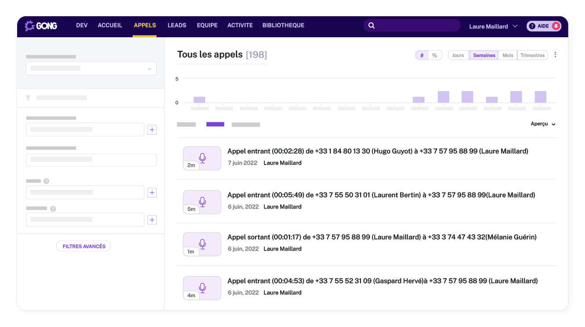Switch to the LEADS tab

pyautogui.click(x=177, y=25)
